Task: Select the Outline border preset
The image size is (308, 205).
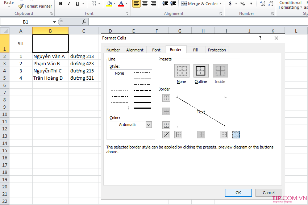Action: pos(201,71)
